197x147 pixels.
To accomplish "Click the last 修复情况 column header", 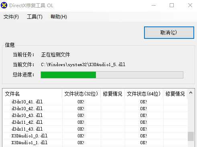I will (175, 94).
